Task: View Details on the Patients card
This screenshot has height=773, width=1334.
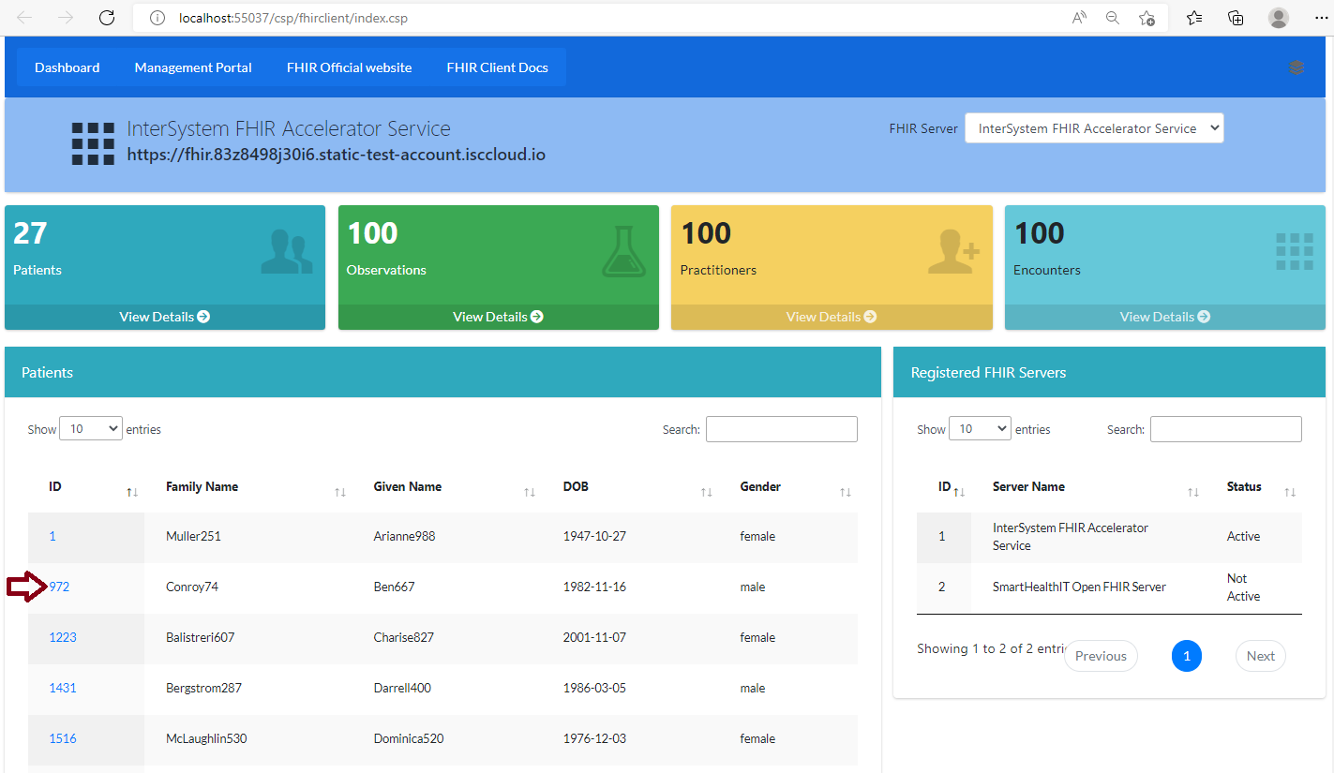Action: 165,317
